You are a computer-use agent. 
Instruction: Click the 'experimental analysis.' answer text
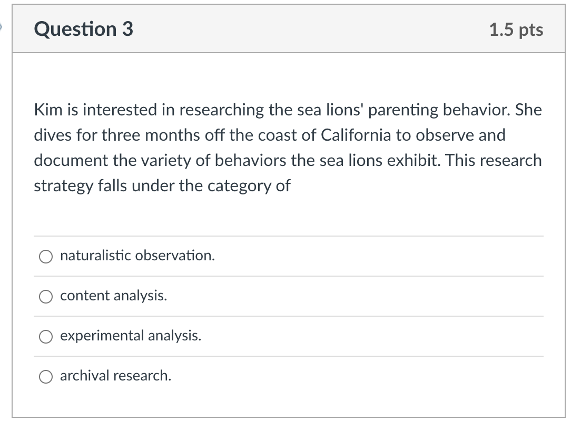click(131, 336)
